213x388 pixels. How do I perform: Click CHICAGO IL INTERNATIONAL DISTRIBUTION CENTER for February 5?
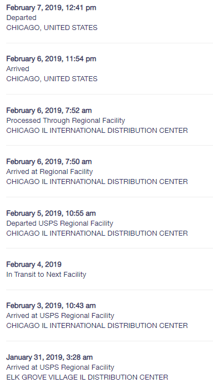(x=97, y=233)
